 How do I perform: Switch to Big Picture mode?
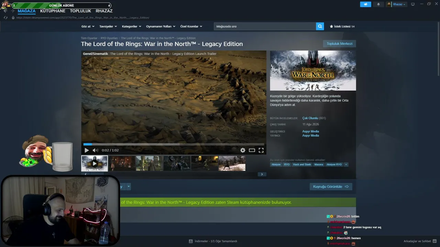pyautogui.click(x=413, y=4)
